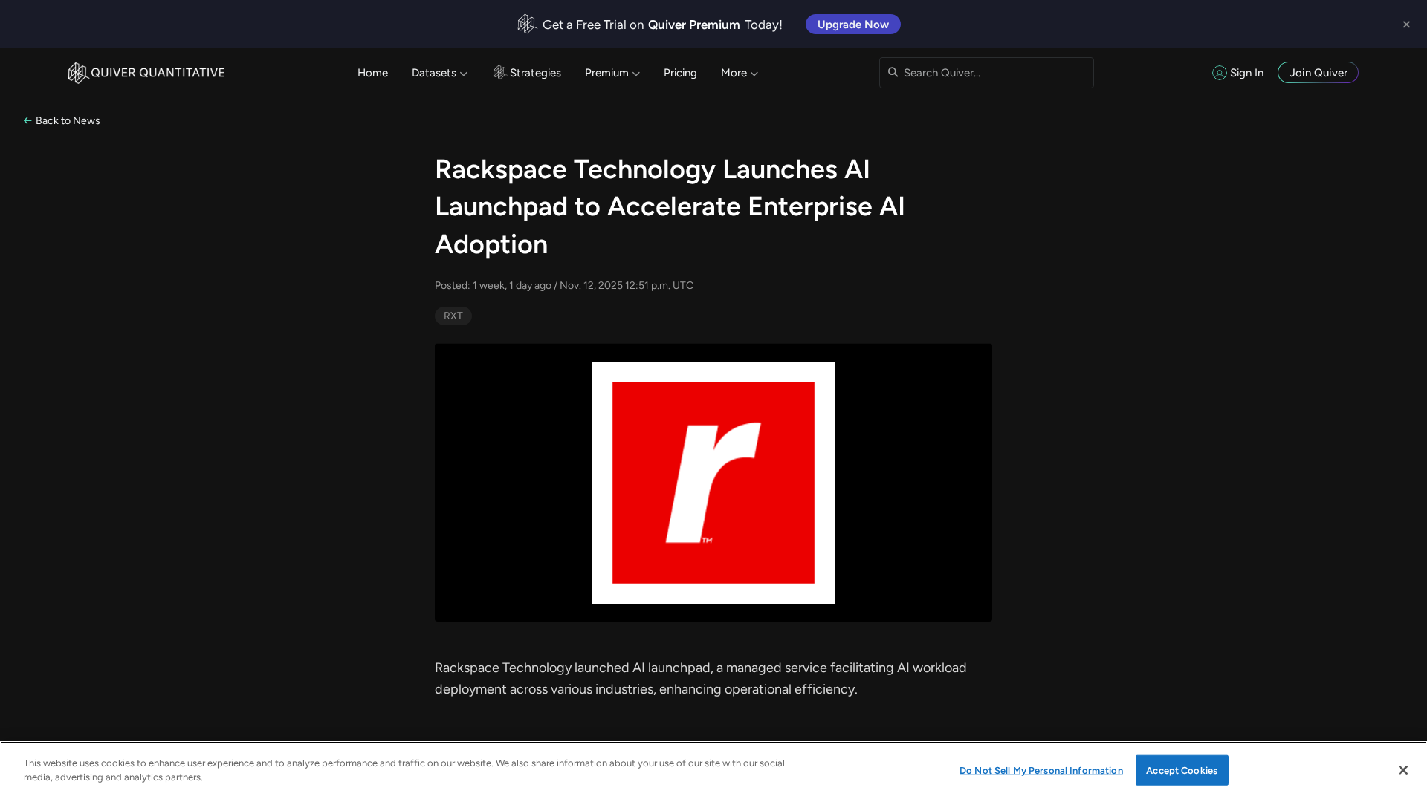Open the Pricing page
The image size is (1427, 802).
[x=680, y=73]
